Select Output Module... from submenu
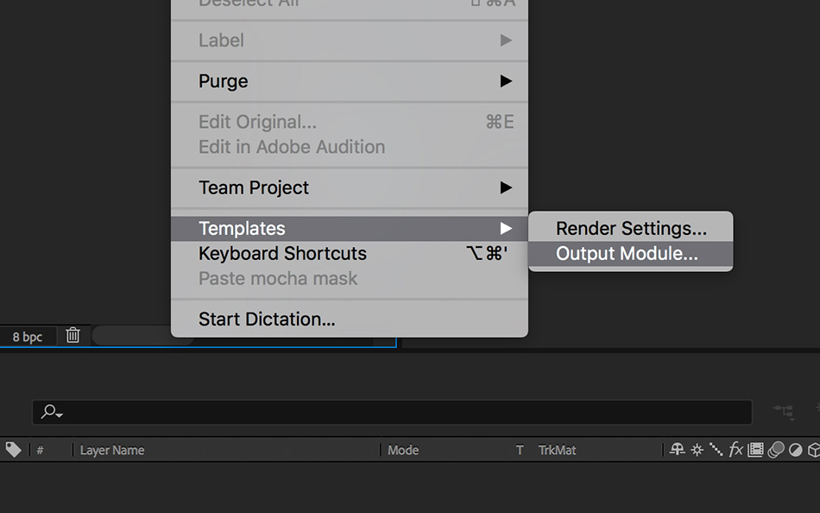 click(628, 254)
